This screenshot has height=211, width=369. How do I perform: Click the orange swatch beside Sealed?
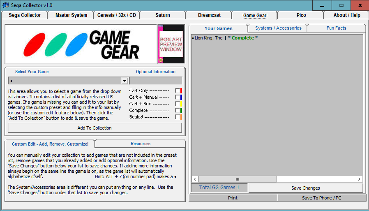pyautogui.click(x=181, y=117)
